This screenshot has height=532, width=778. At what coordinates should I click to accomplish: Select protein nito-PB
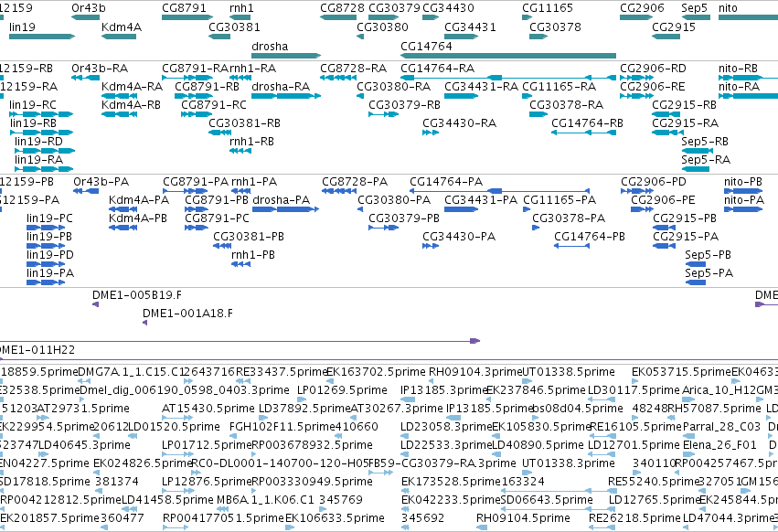point(743,191)
